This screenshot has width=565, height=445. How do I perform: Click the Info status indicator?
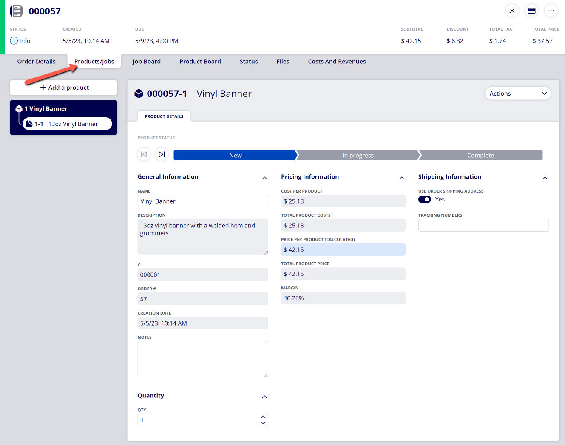[20, 41]
